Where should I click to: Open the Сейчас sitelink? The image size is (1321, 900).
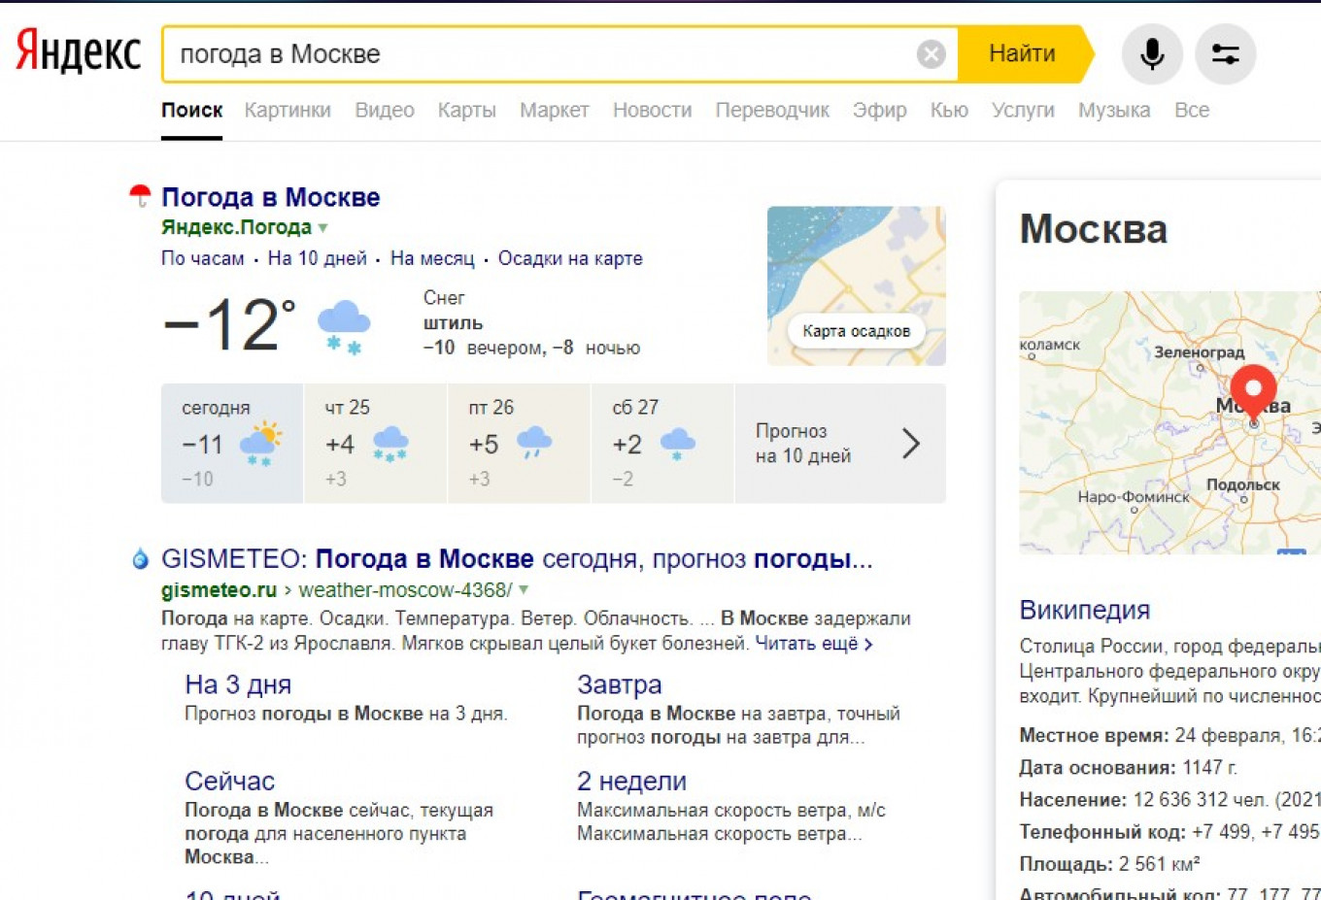click(x=229, y=781)
